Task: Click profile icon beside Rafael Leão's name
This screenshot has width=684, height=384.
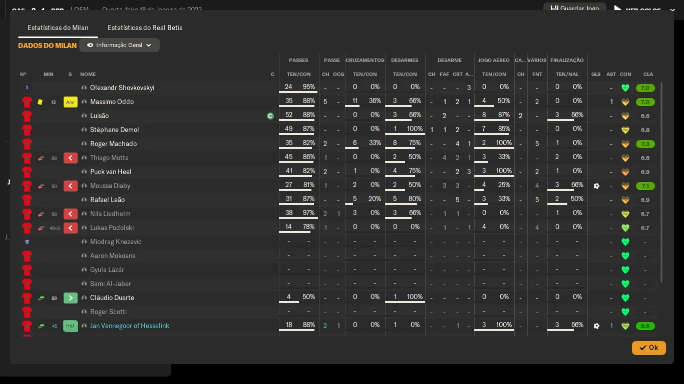Action: (x=84, y=200)
